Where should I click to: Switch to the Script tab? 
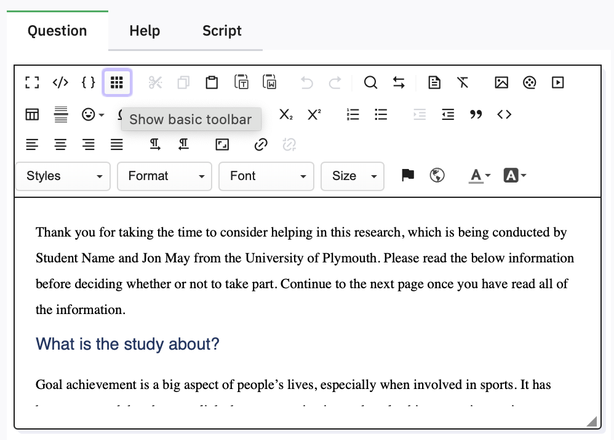[x=221, y=31]
